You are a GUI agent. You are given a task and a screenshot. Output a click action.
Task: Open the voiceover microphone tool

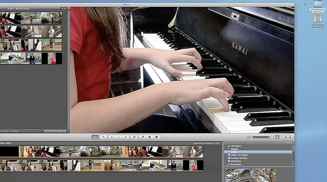(143, 137)
